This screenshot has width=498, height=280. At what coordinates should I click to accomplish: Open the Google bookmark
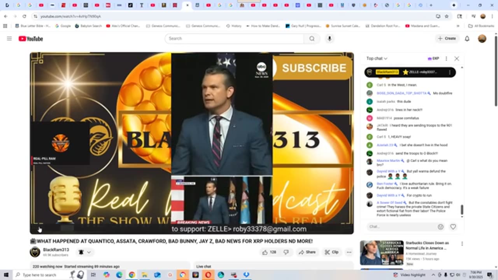63,26
